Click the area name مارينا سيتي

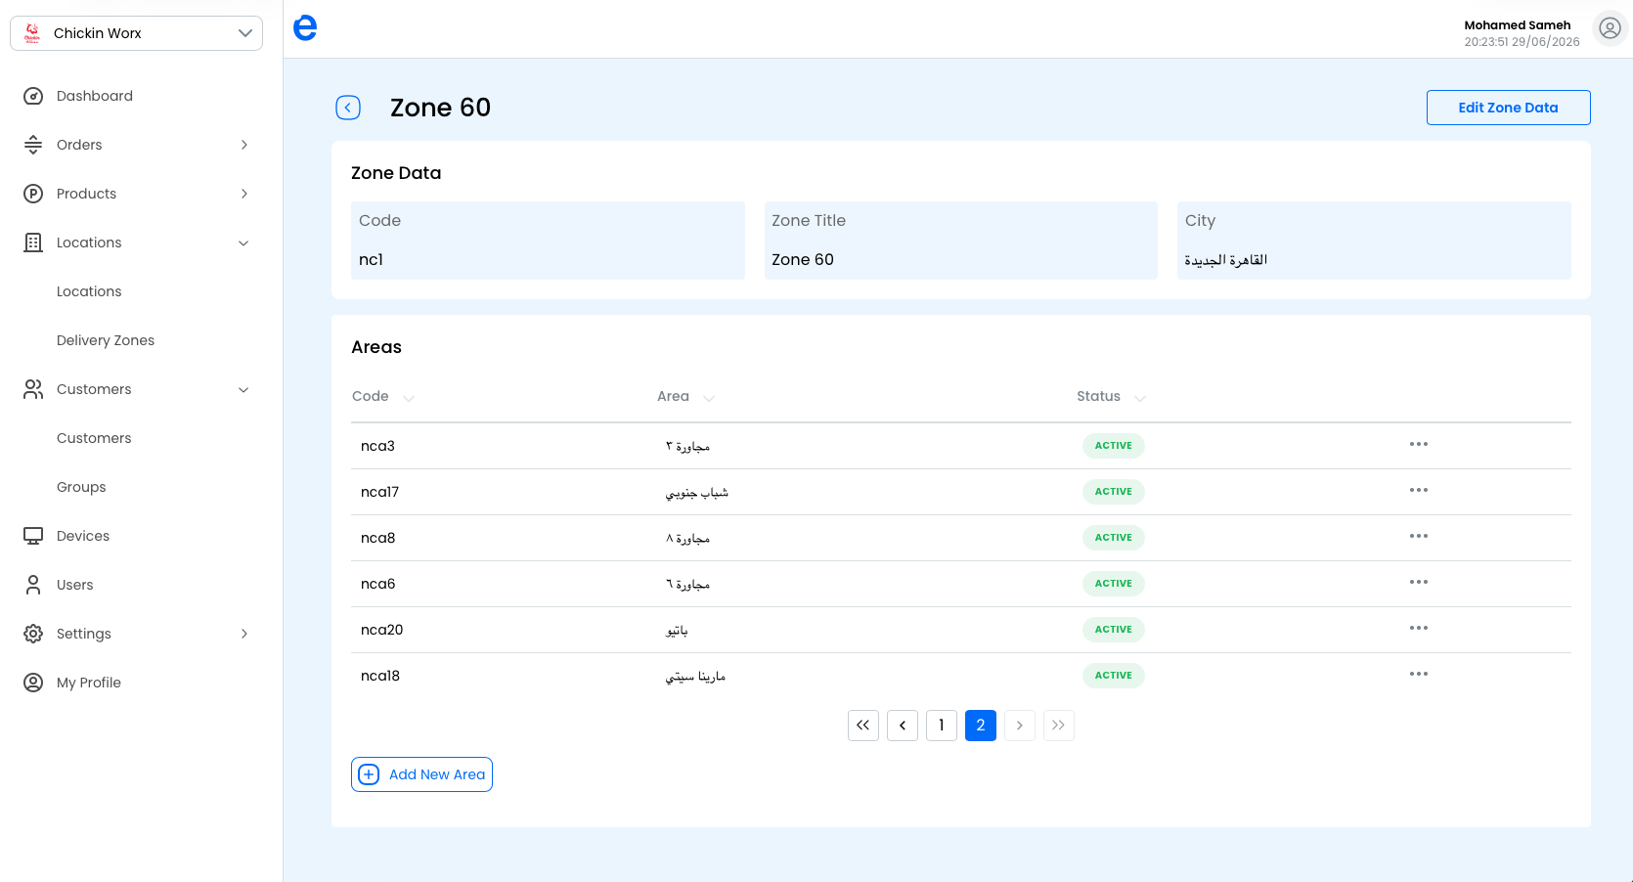695,676
